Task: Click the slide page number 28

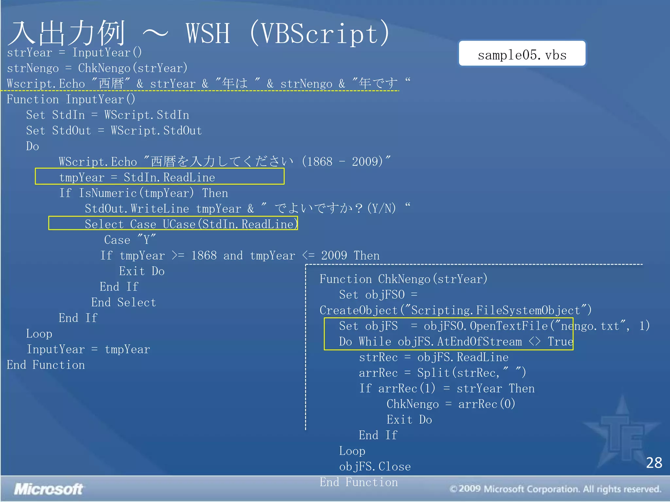Action: [x=654, y=463]
